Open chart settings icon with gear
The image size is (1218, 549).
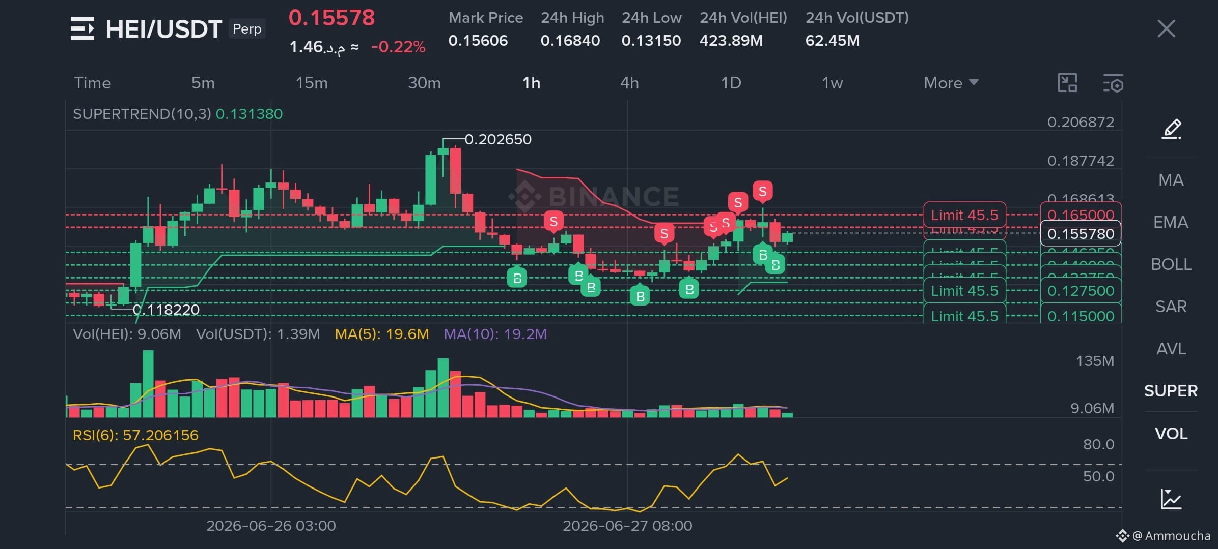tap(1113, 83)
